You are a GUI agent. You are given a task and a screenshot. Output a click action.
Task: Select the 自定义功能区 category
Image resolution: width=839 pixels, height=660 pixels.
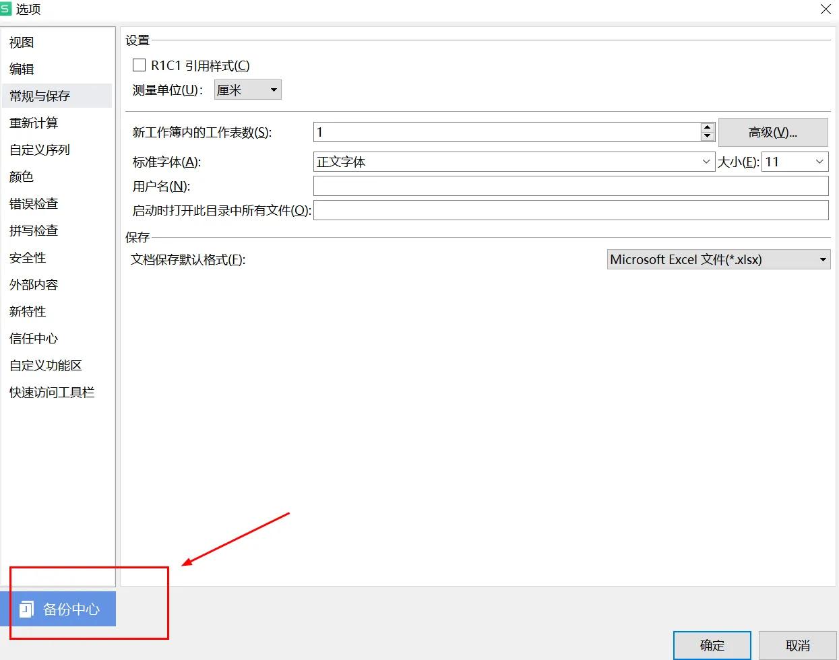(x=57, y=365)
